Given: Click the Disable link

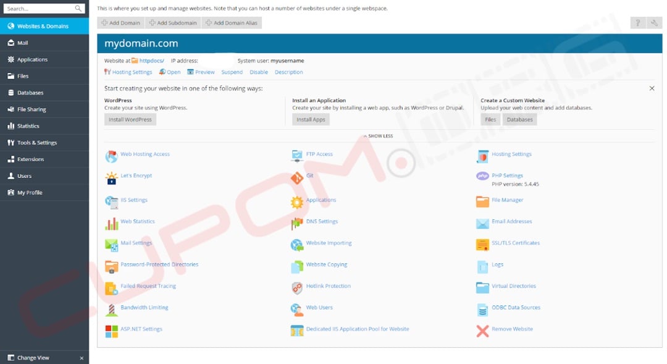Looking at the screenshot, I should [x=259, y=72].
